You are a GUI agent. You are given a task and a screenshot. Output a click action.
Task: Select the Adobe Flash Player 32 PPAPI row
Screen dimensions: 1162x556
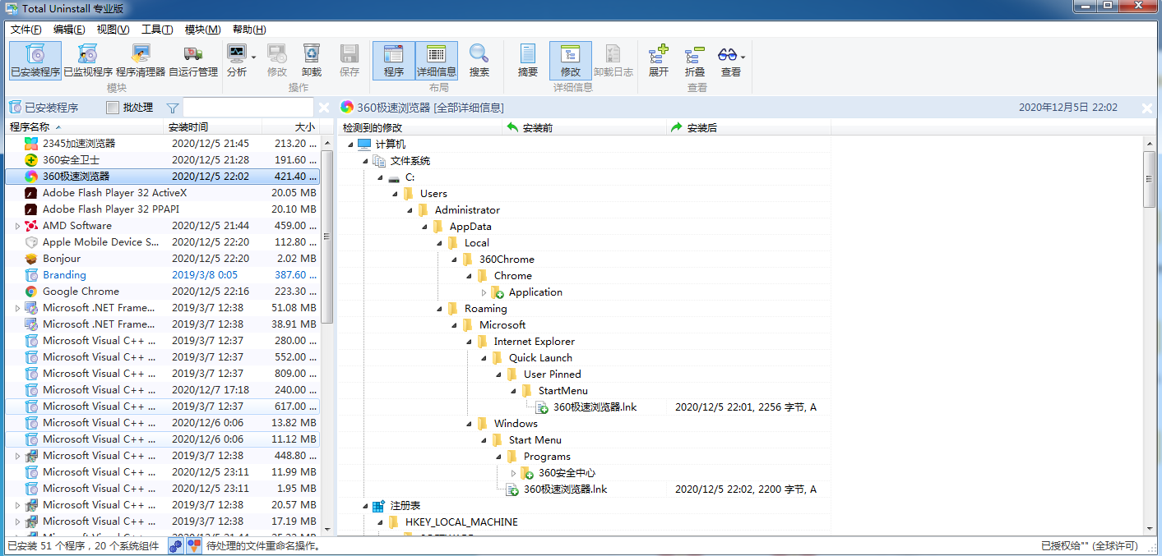pos(162,209)
